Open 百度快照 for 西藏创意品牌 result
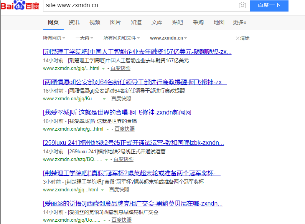The height and width of the screenshot is (224, 305). pyautogui.click(x=121, y=220)
